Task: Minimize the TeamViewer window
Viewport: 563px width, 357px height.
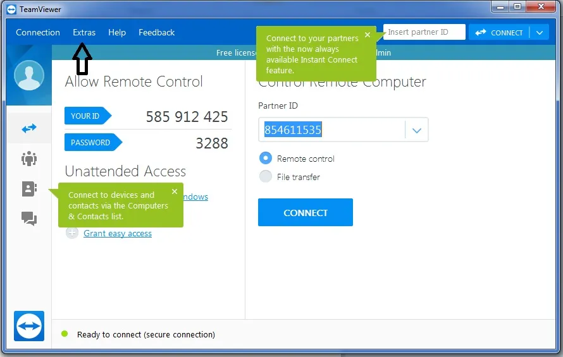Action: (500, 7)
